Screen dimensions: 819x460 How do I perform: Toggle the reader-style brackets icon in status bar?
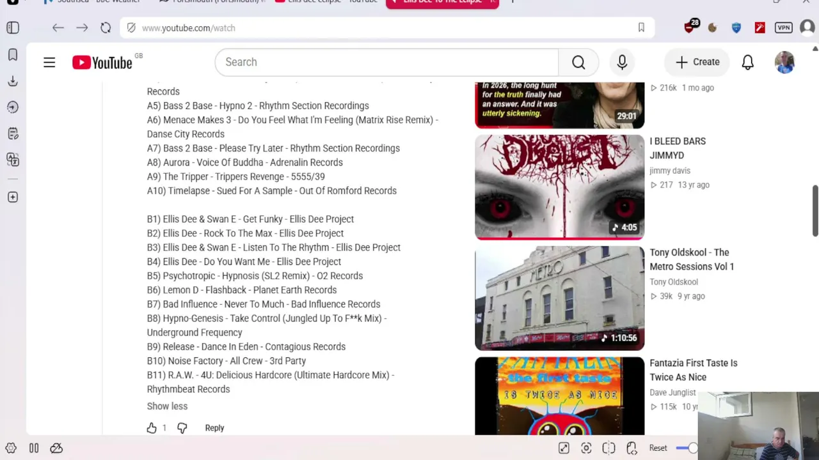[x=608, y=448]
